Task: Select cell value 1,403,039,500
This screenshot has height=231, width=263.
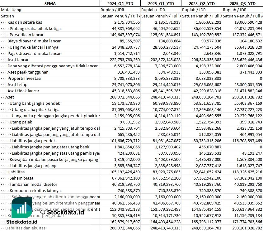Action: click(168, 159)
